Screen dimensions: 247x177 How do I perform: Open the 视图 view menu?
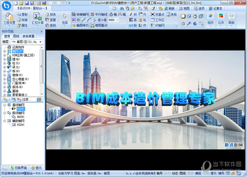184,8
